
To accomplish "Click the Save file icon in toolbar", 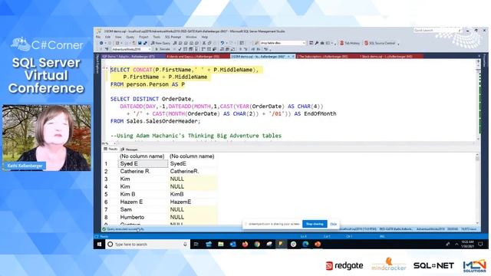I will click(140, 43).
